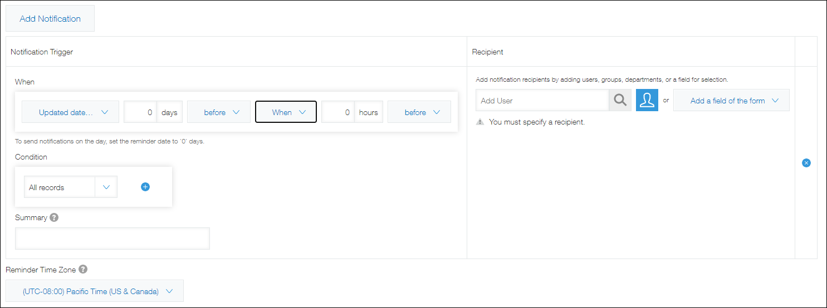Expand the 'When' time dropdown
This screenshot has width=827, height=308.
pos(286,112)
